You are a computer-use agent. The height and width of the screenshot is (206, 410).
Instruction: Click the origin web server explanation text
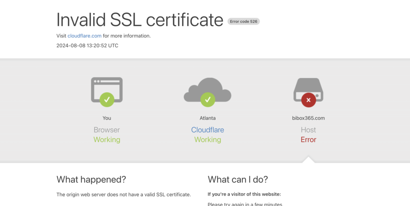[x=124, y=195]
